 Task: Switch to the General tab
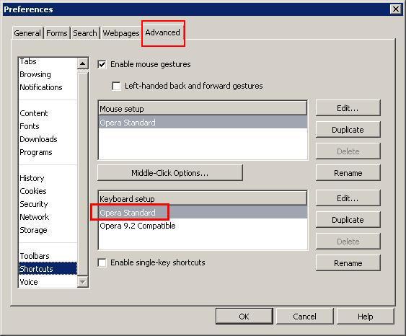pyautogui.click(x=27, y=33)
